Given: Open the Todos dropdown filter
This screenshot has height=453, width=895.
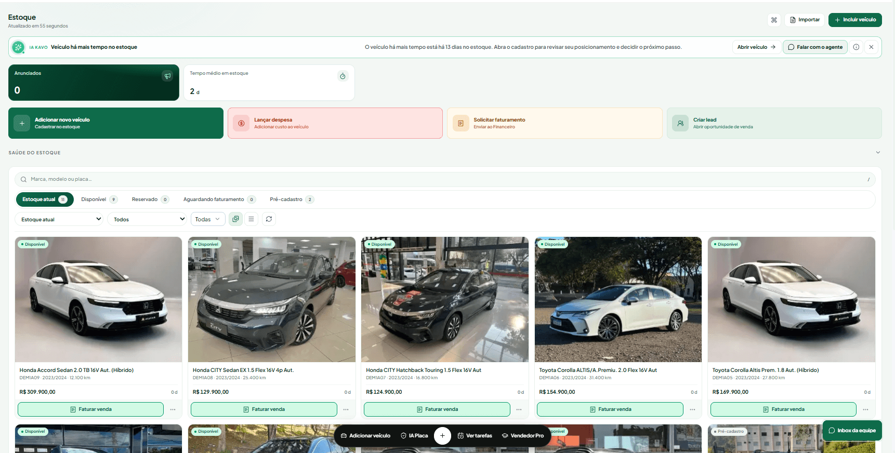Looking at the screenshot, I should 147,219.
